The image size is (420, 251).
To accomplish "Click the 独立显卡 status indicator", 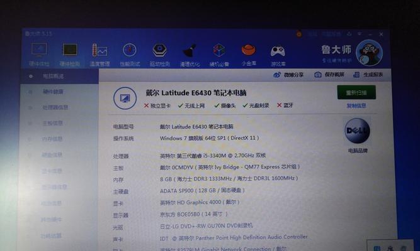I will (157, 106).
